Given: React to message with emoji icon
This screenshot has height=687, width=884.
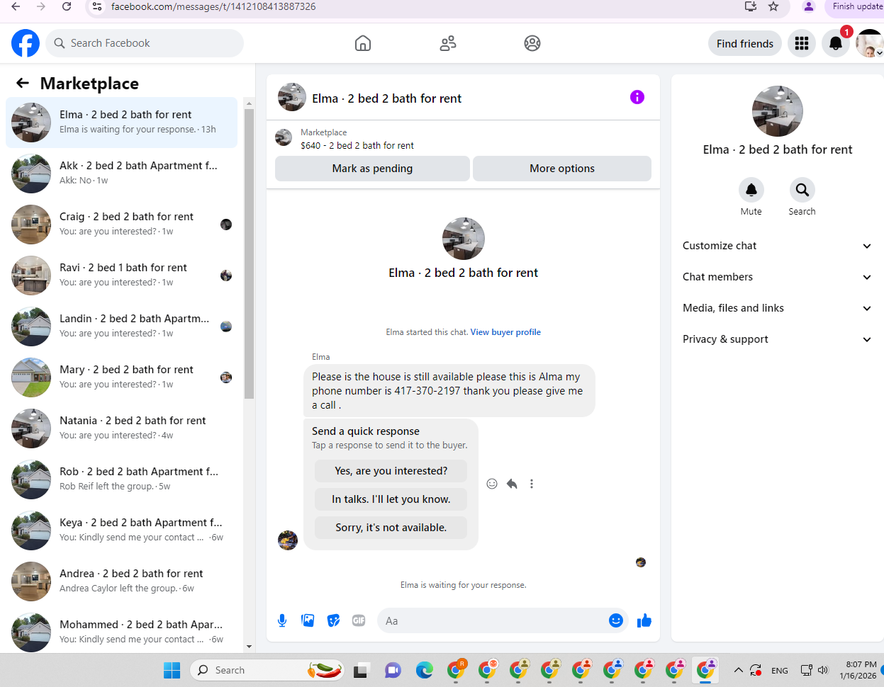Looking at the screenshot, I should click(492, 484).
